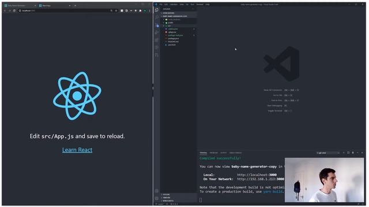Open the Edit menu in VS Code

point(166,5)
